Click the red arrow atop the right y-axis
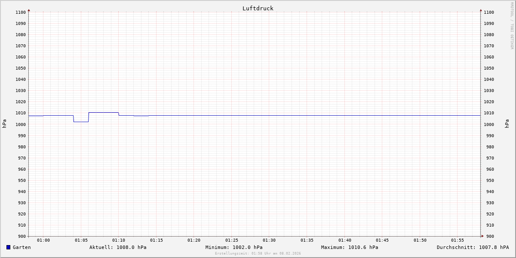 (x=481, y=10)
